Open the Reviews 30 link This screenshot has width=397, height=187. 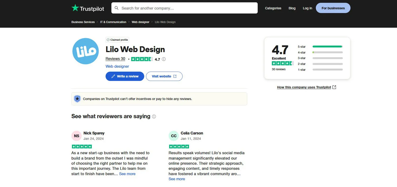click(115, 59)
